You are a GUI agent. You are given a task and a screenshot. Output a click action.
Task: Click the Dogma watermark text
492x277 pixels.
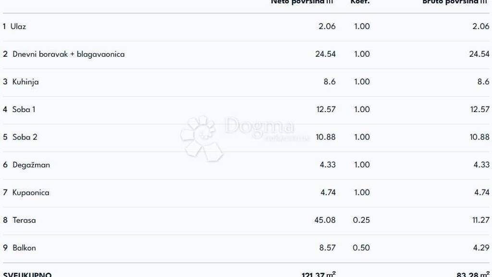coord(259,126)
